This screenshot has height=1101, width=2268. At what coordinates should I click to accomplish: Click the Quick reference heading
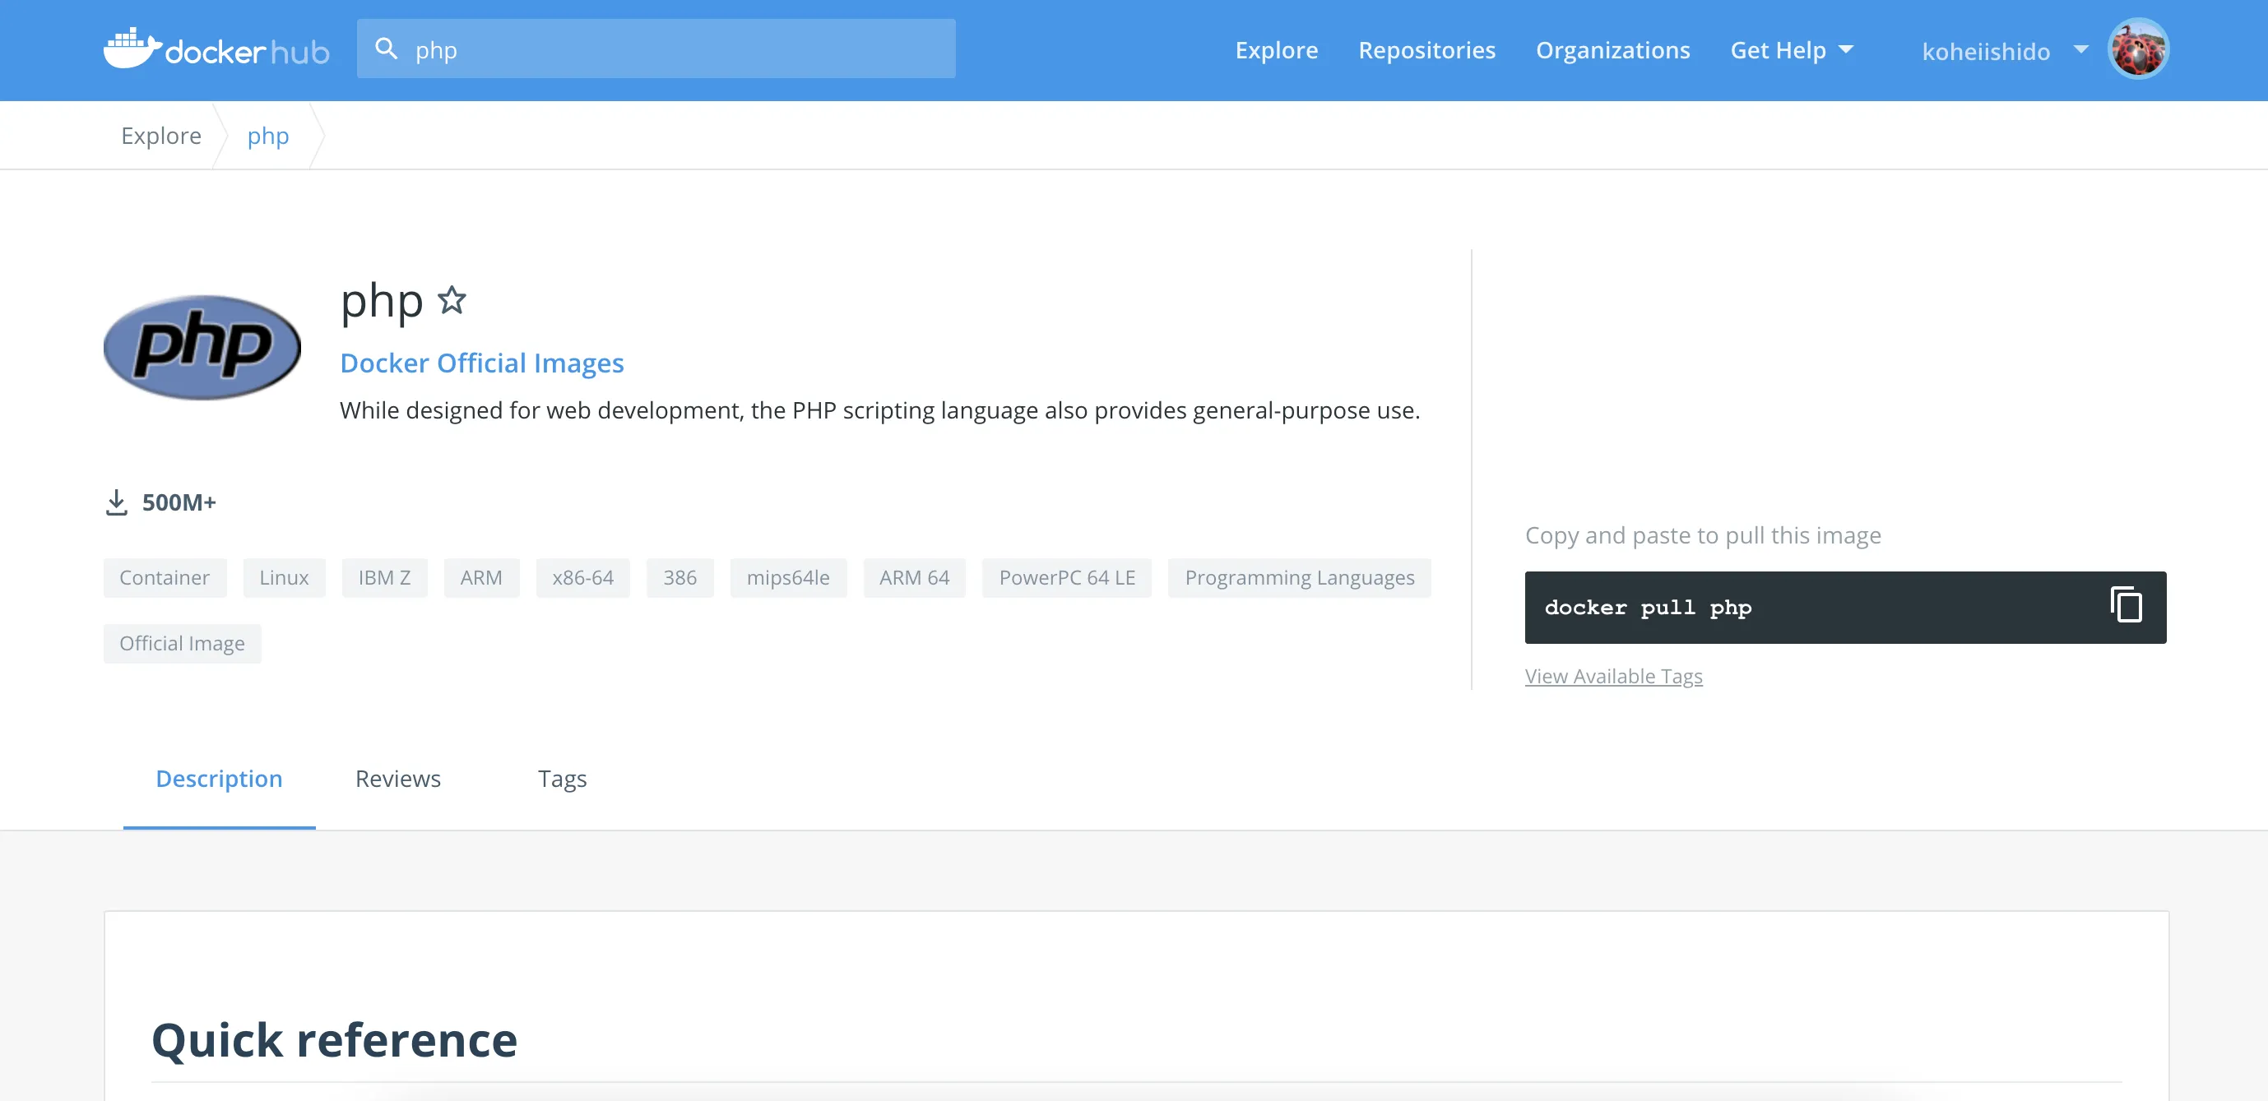pyautogui.click(x=335, y=1039)
